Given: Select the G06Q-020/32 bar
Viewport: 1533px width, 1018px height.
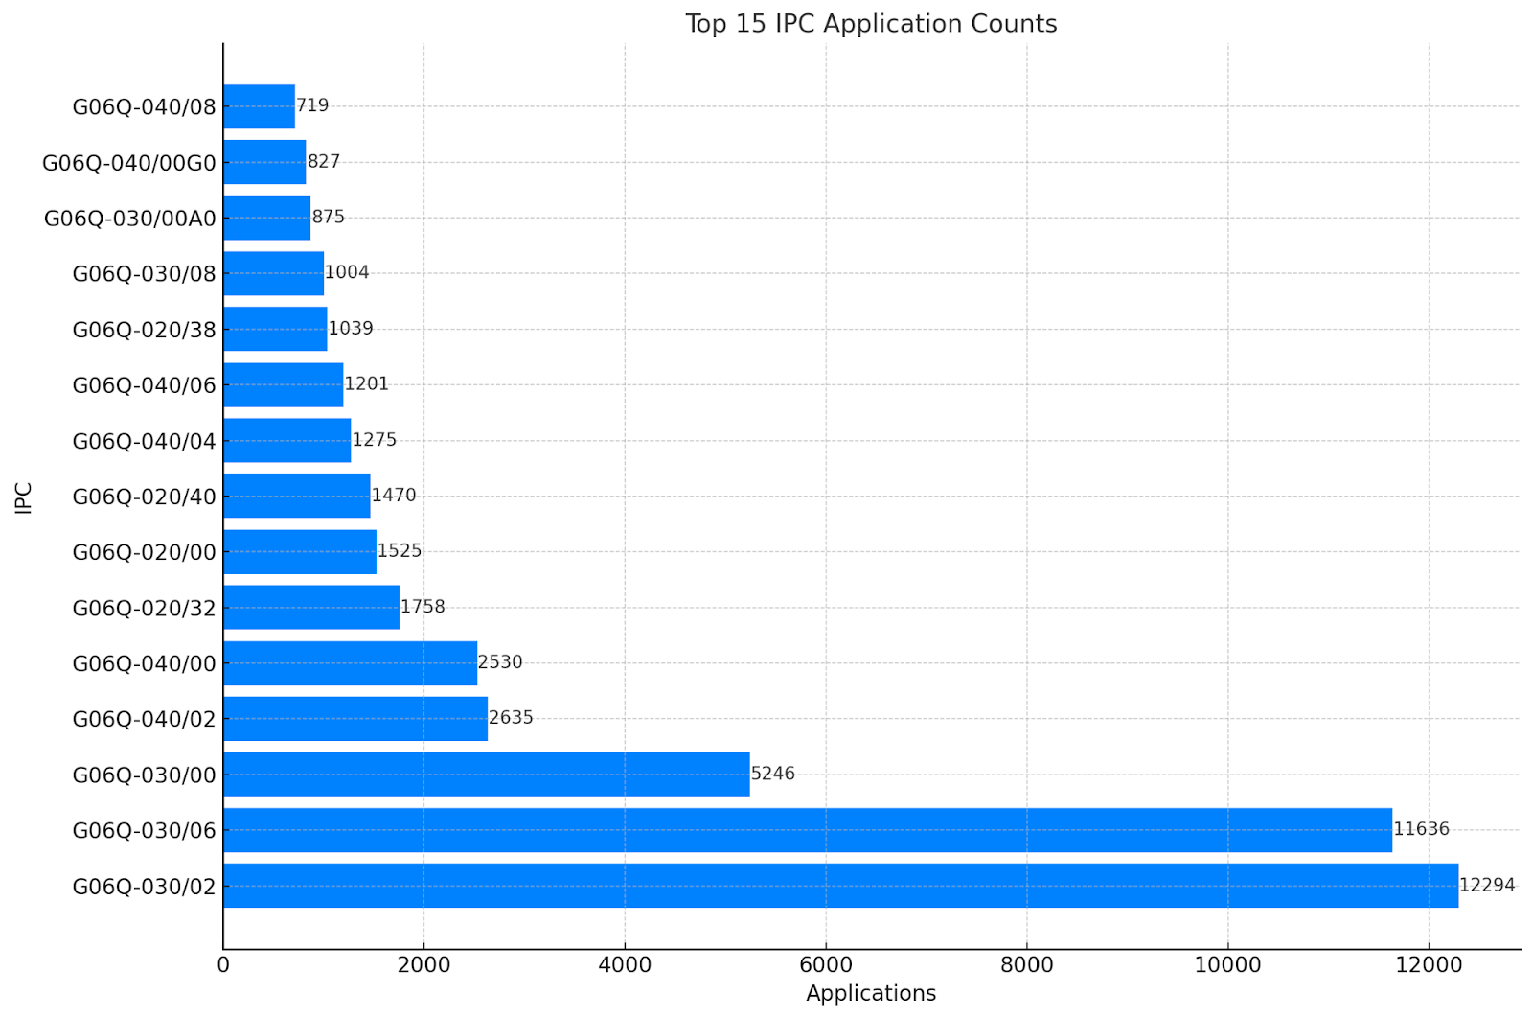Looking at the screenshot, I should (311, 608).
